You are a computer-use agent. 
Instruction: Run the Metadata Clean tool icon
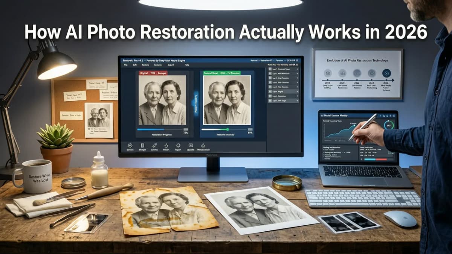[203, 145]
